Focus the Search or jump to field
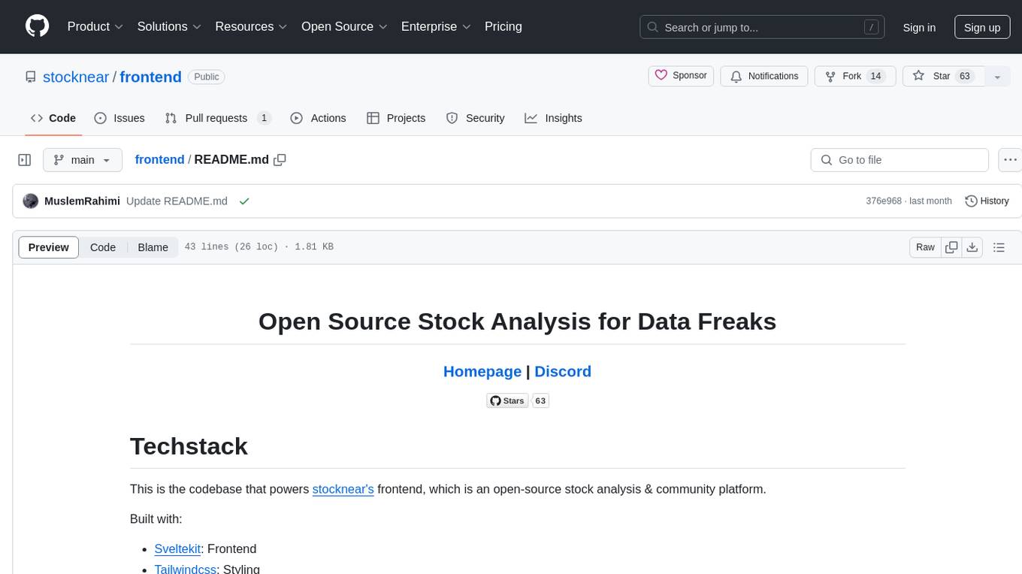This screenshot has width=1022, height=574. pos(762,27)
